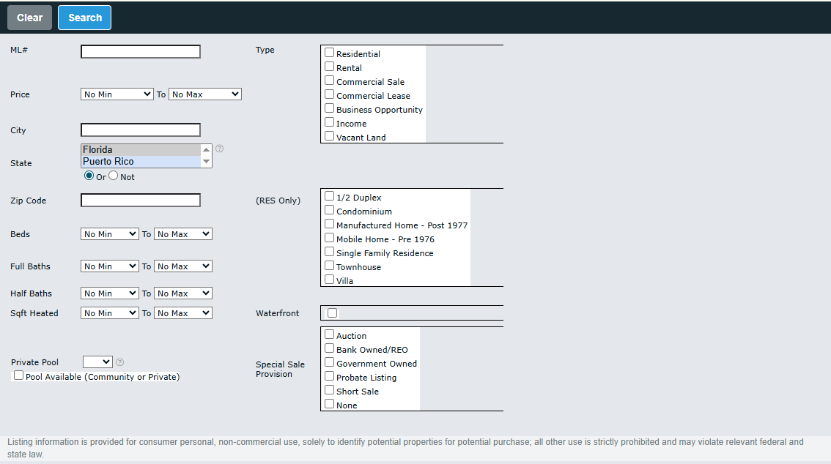Select Florida in the State list
This screenshot has width=831, height=464.
(139, 150)
